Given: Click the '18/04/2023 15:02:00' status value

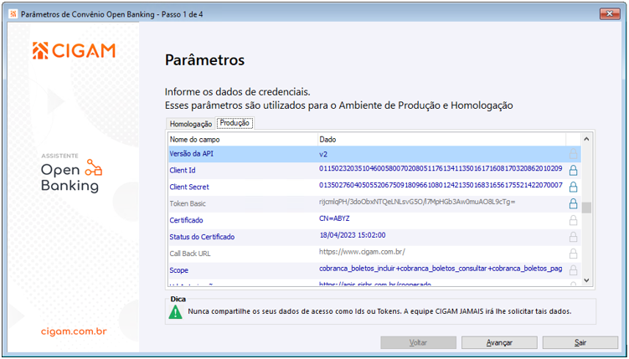Looking at the screenshot, I should click(x=353, y=235).
